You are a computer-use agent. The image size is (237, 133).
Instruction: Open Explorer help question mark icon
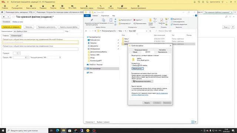tap(196, 16)
